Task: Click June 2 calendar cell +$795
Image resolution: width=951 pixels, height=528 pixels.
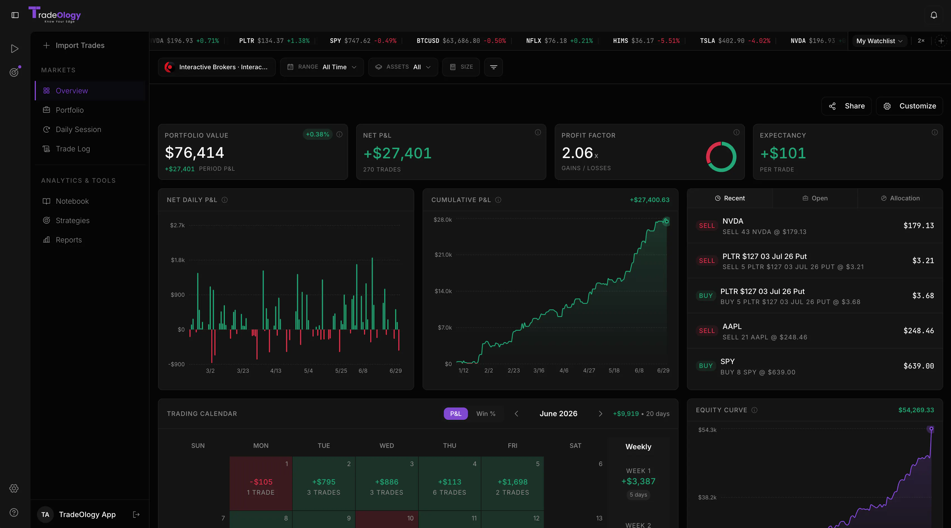Action: [x=324, y=484]
